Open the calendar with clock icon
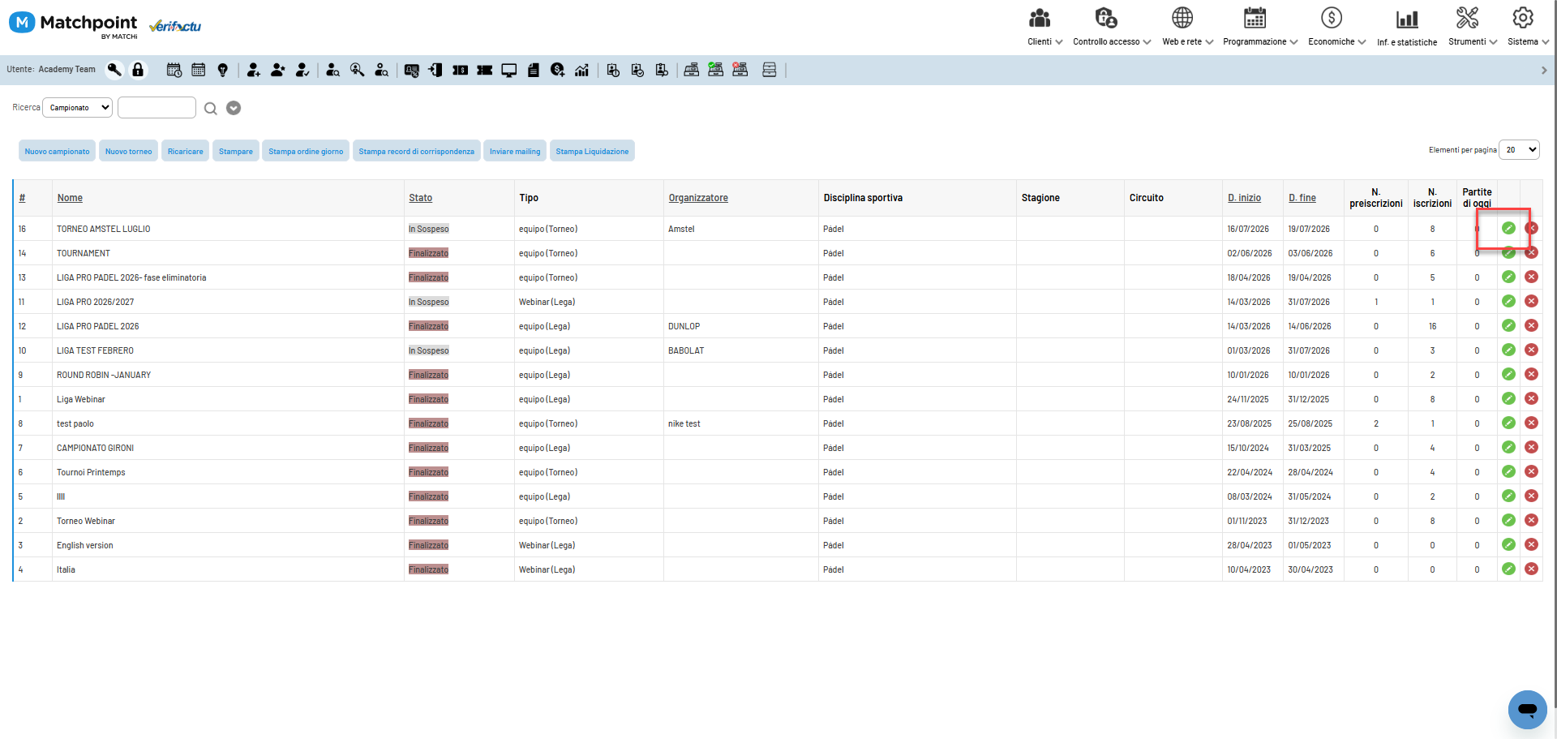The height and width of the screenshot is (739, 1557). 174,70
